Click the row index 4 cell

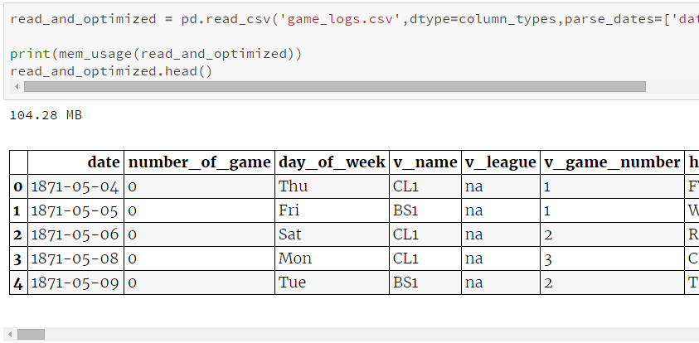coord(18,283)
